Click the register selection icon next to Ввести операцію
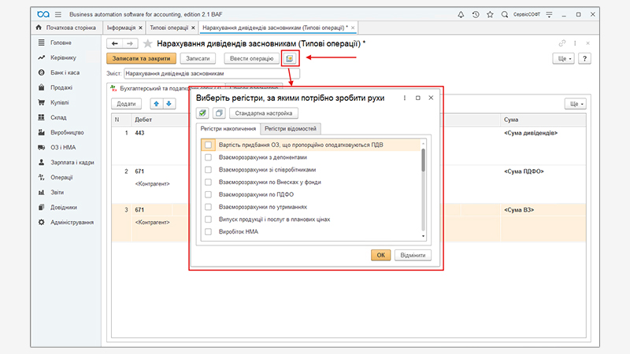The width and height of the screenshot is (630, 354). (x=291, y=58)
